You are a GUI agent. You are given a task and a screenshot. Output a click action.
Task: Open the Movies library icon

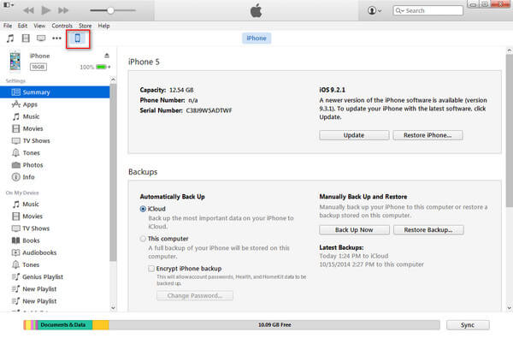[26, 39]
